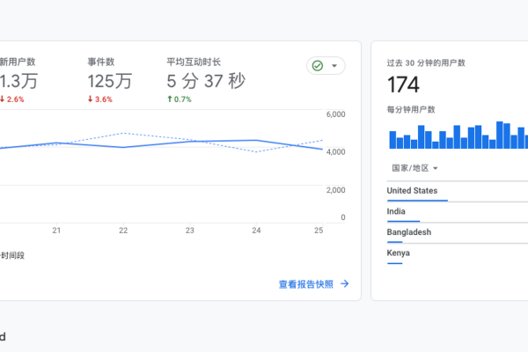Click the 174 realtime users count
528x352 pixels.
pos(403,84)
